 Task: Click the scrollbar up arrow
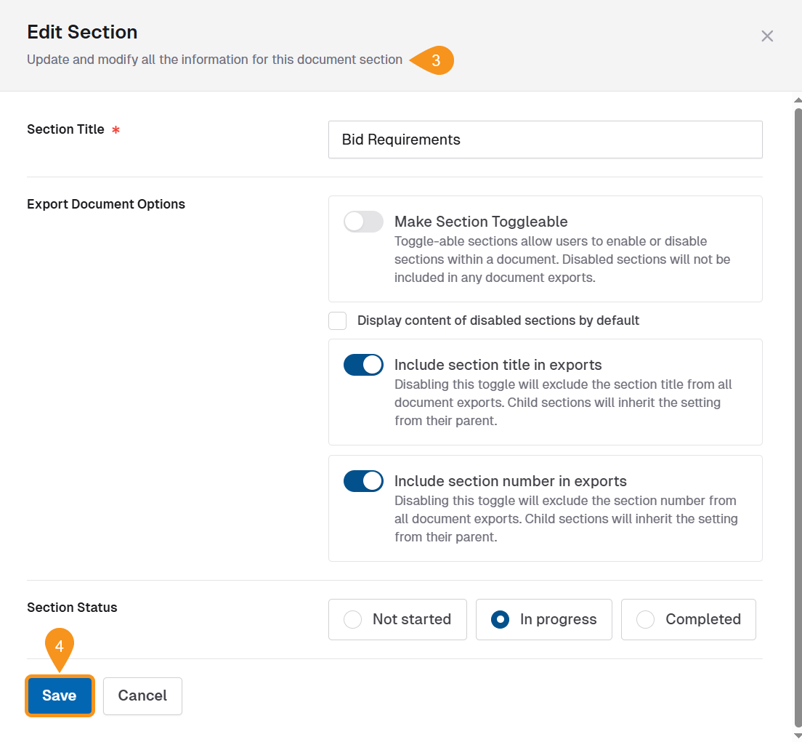(798, 100)
